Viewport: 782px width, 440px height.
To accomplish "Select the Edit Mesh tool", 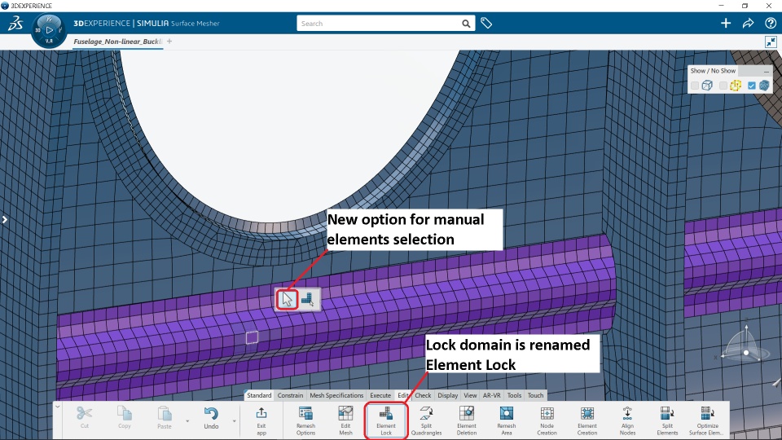I will (345, 414).
